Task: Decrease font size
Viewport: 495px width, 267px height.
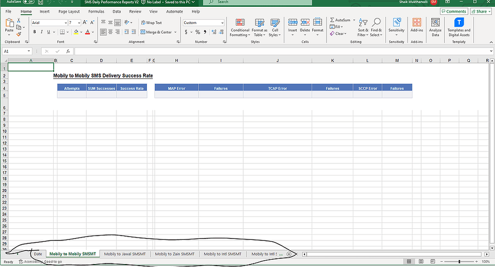Action: 92,23
